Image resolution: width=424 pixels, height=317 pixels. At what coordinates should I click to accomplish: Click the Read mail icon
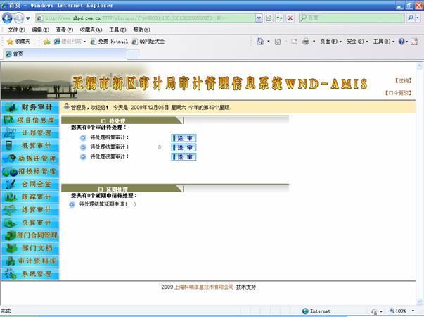pos(294,42)
